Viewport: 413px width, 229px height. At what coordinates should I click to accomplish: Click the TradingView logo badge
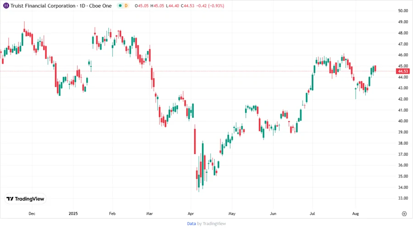click(x=26, y=199)
